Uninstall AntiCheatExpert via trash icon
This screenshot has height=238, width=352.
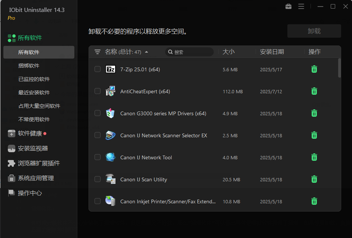[314, 91]
